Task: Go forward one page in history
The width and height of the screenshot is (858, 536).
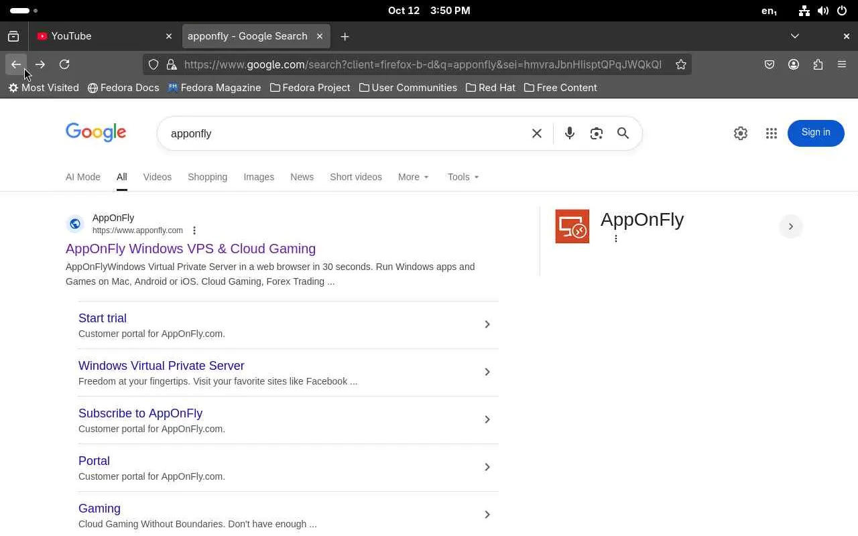Action: 40,64
